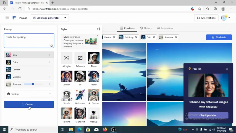Switch to the Inspiration tab

click(165, 28)
